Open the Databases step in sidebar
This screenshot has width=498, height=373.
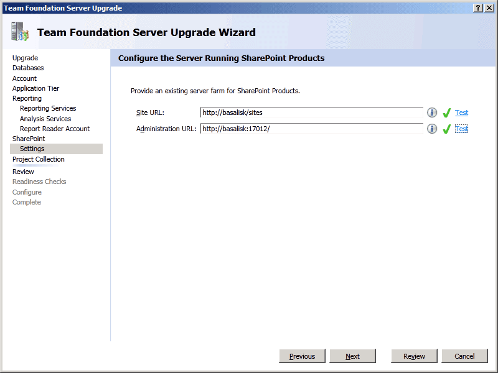(x=28, y=68)
